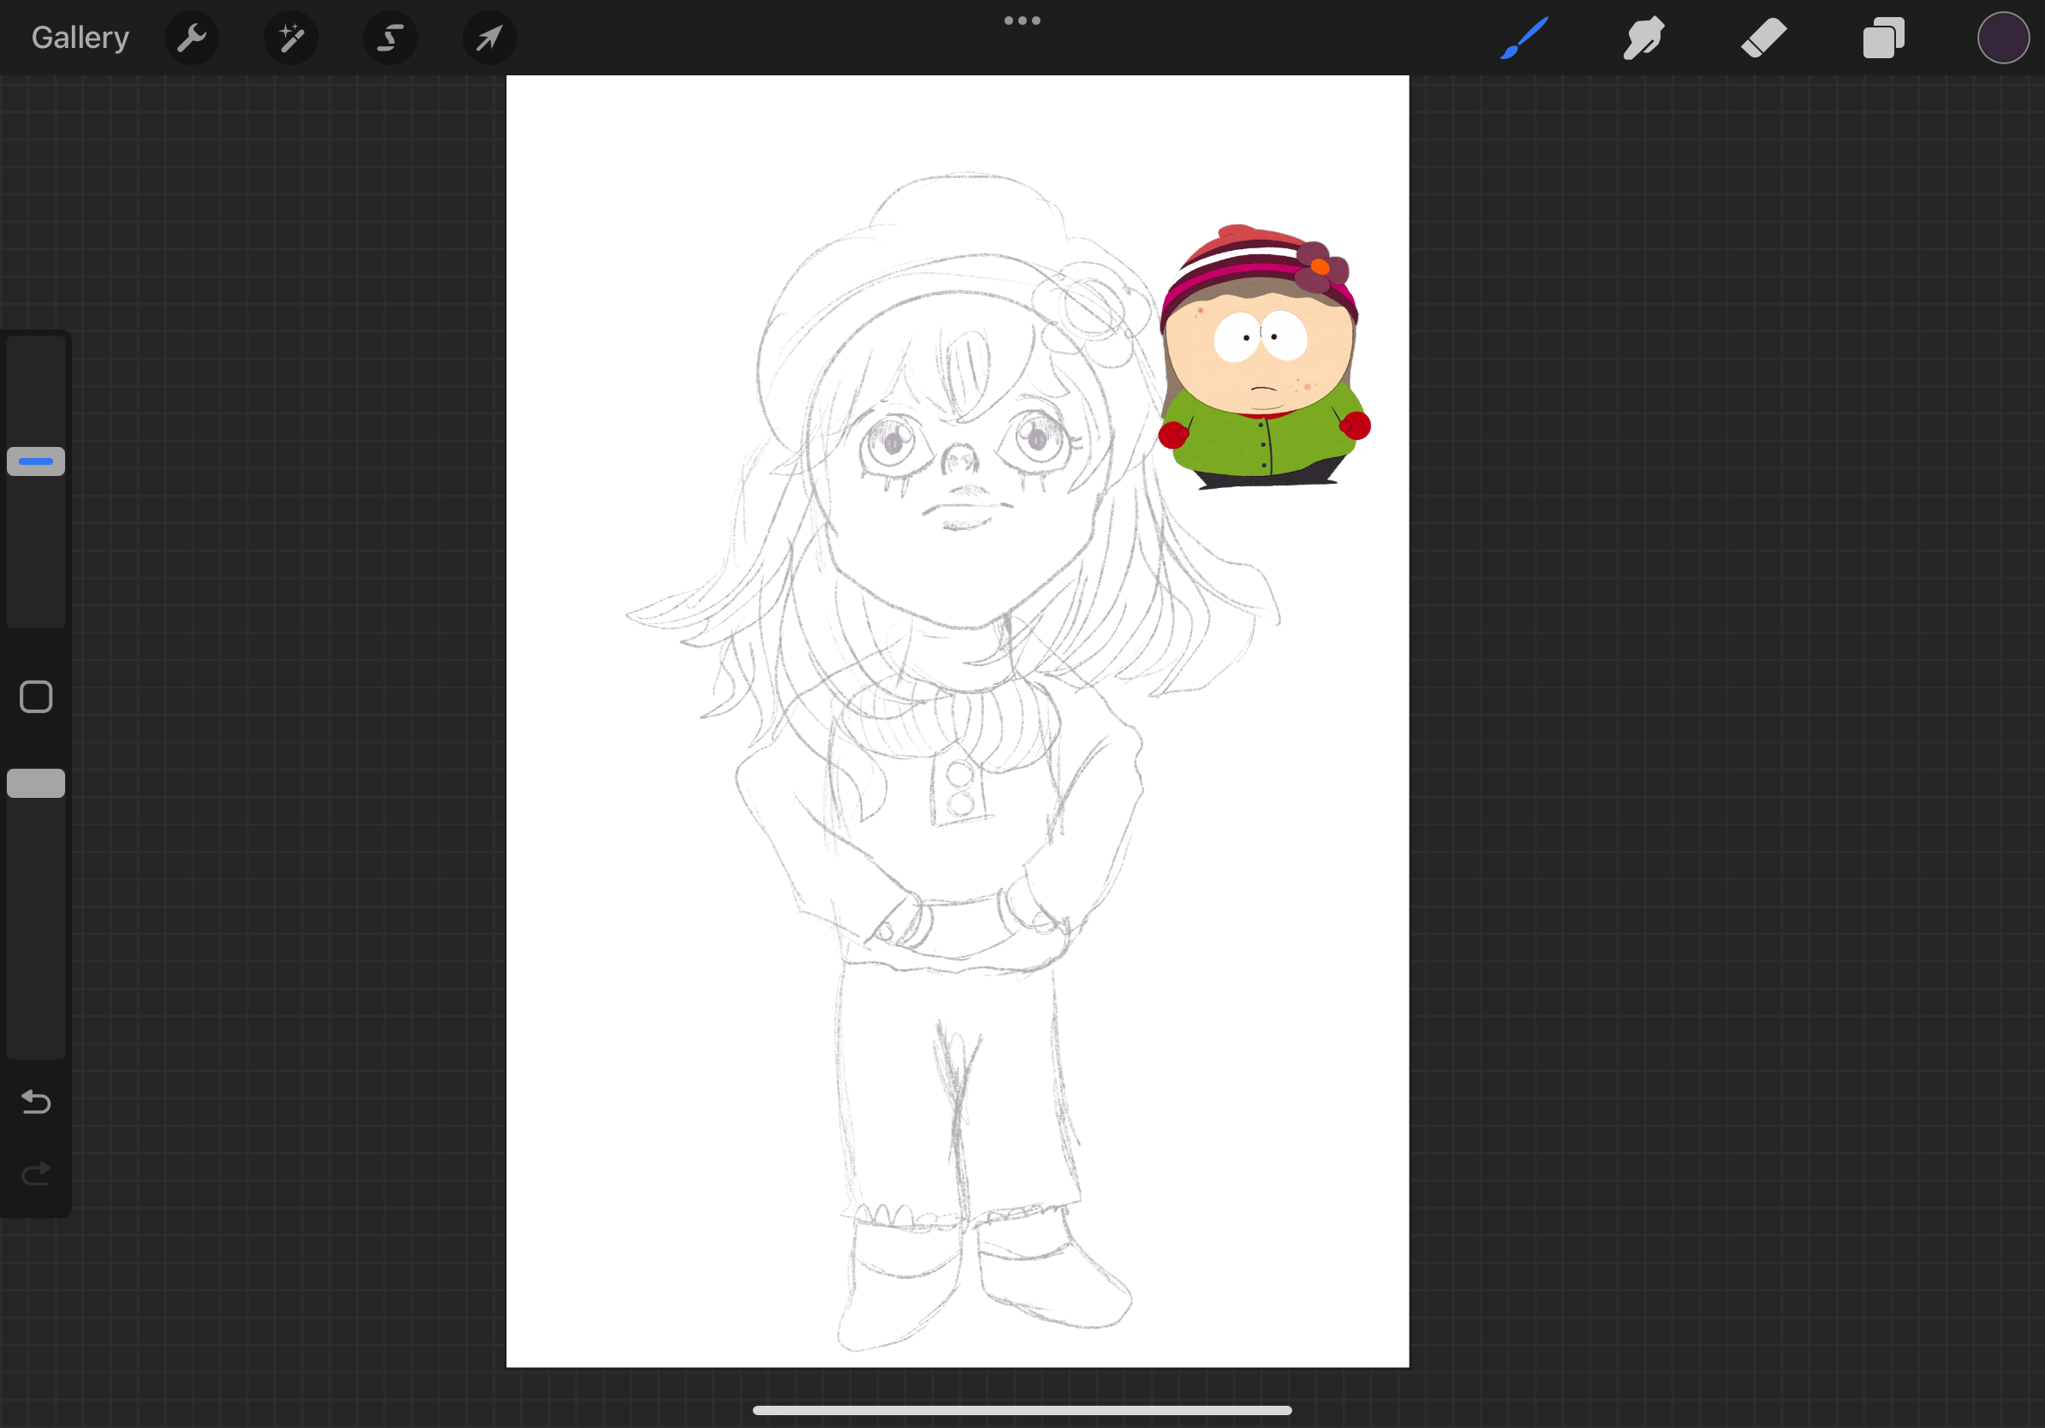Select the Smudge tool

[x=1643, y=38]
